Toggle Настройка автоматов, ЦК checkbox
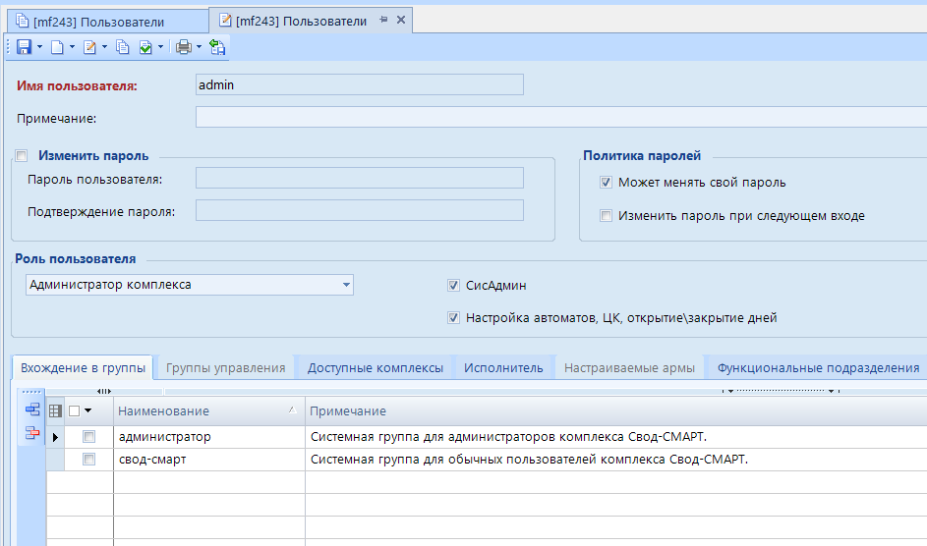927x546 pixels. pos(453,317)
